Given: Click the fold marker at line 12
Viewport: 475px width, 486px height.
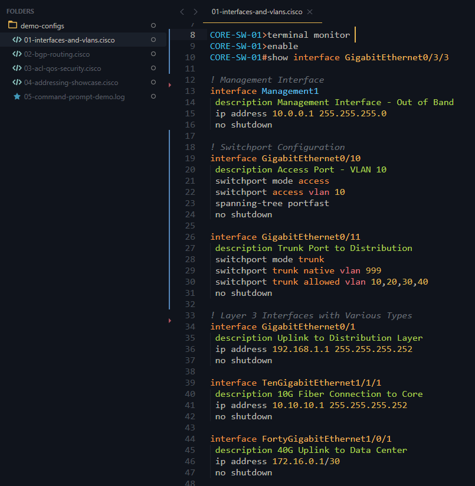Looking at the screenshot, I should 170,85.
